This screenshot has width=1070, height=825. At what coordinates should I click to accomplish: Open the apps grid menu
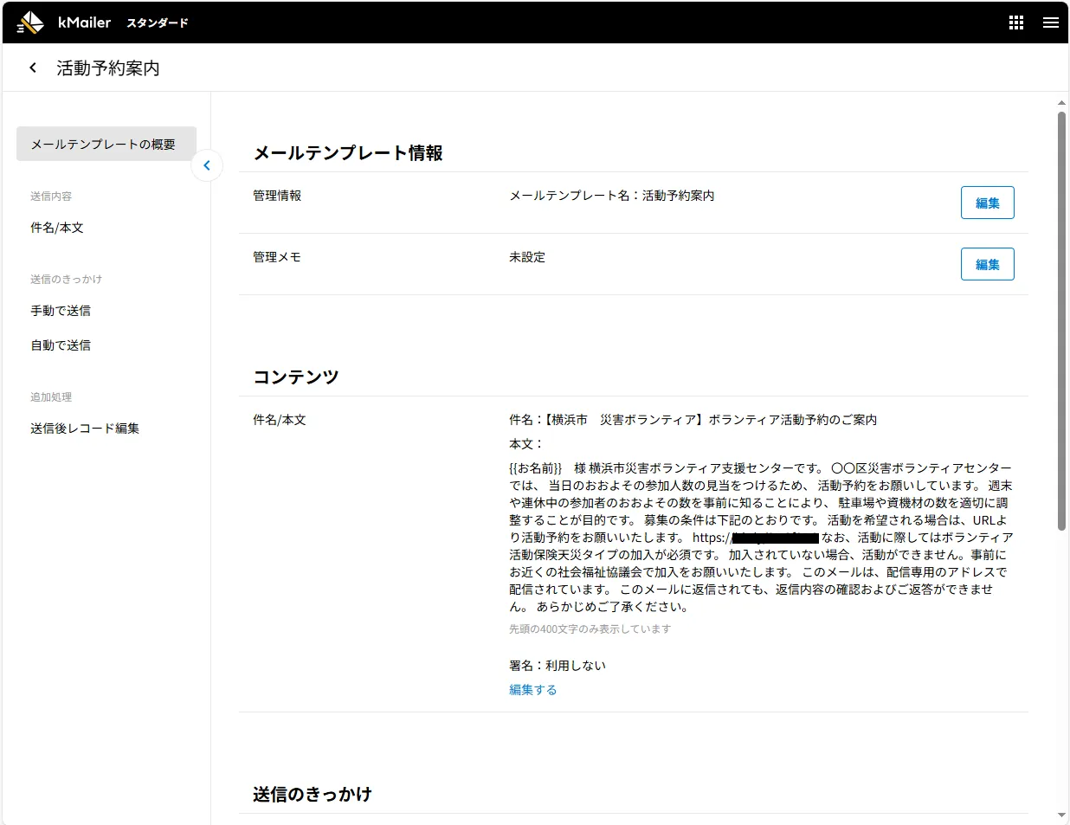[x=1016, y=23]
